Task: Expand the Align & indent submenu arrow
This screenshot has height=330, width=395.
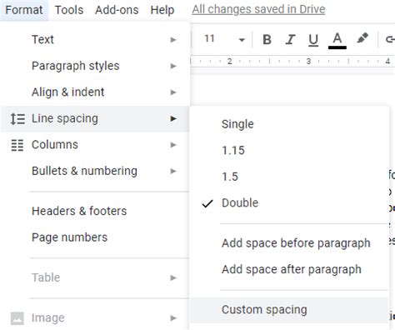Action: 173,92
